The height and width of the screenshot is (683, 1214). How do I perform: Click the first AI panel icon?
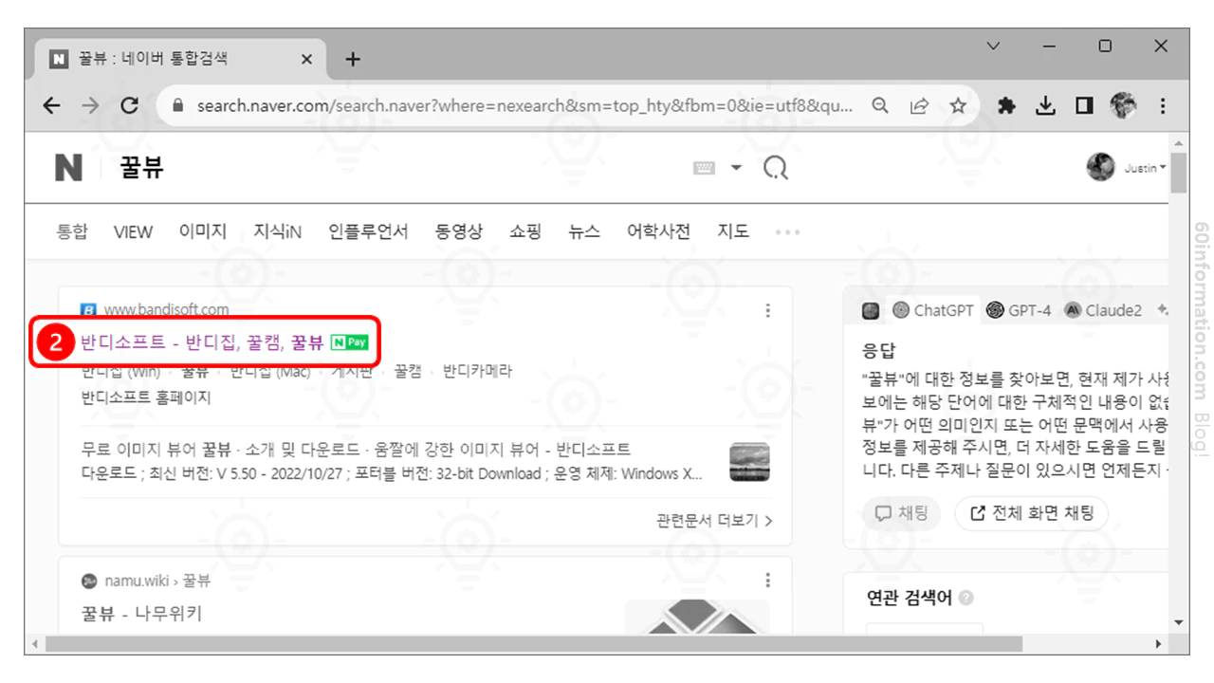[871, 310]
